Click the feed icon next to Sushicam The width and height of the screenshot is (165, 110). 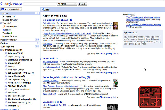coord(6,93)
